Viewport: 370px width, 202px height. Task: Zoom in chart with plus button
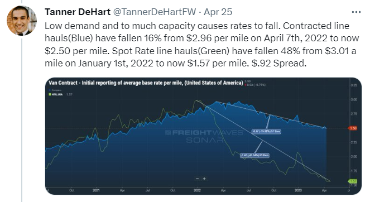coord(204,179)
